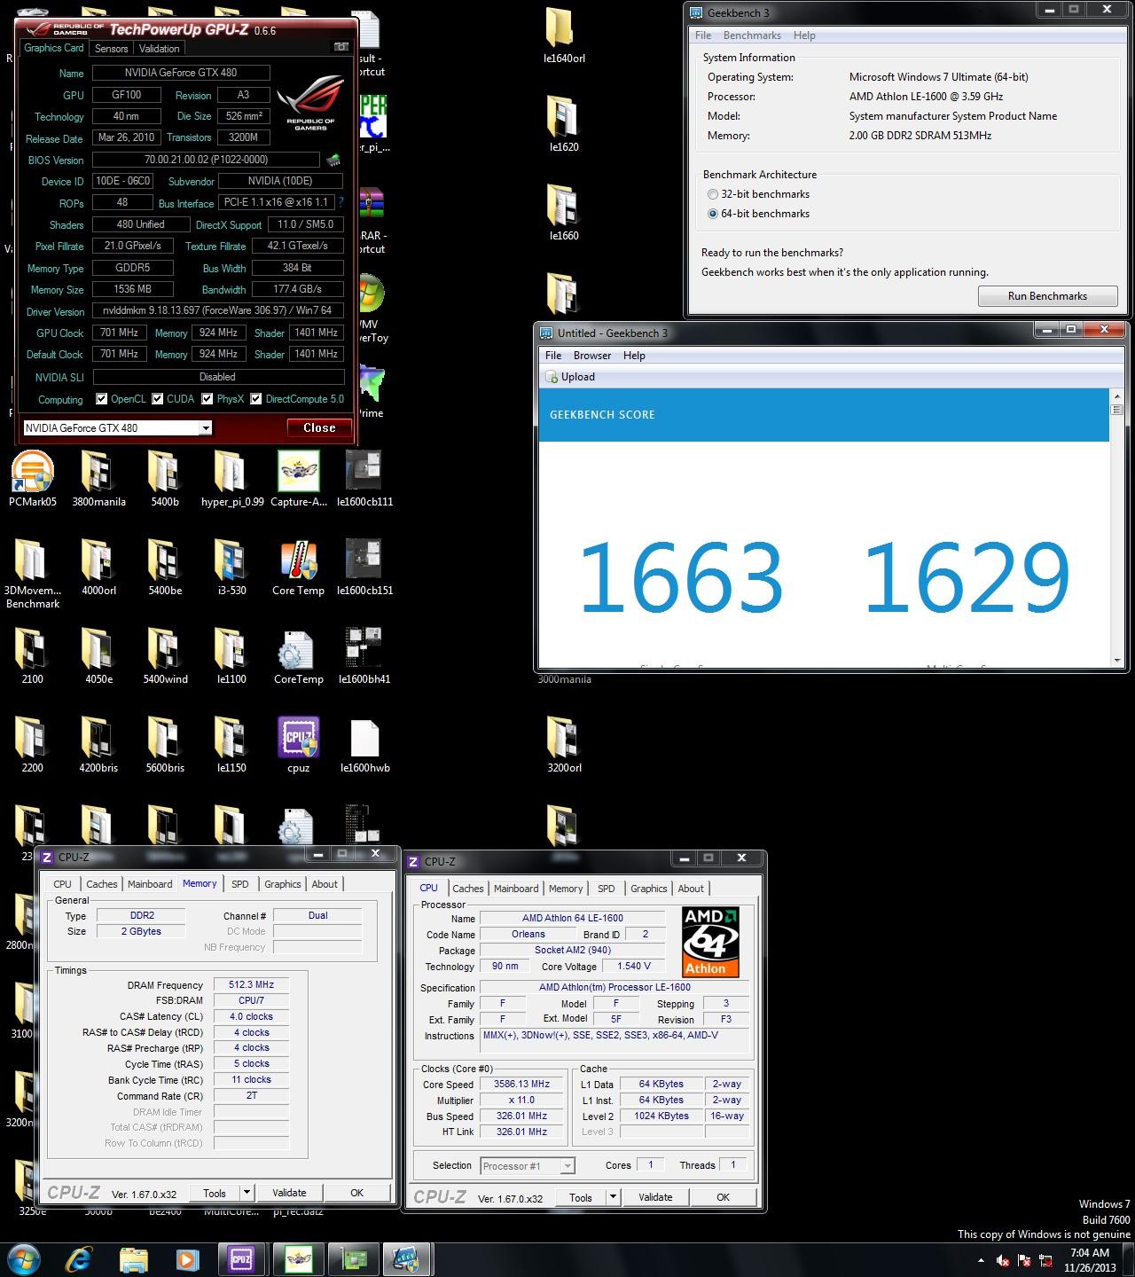Select 32-bit benchmarks radio option
The width and height of the screenshot is (1135, 1277).
[713, 194]
